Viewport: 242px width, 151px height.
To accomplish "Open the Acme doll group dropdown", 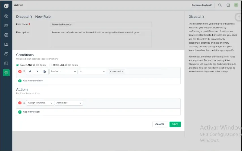I will click(69, 103).
